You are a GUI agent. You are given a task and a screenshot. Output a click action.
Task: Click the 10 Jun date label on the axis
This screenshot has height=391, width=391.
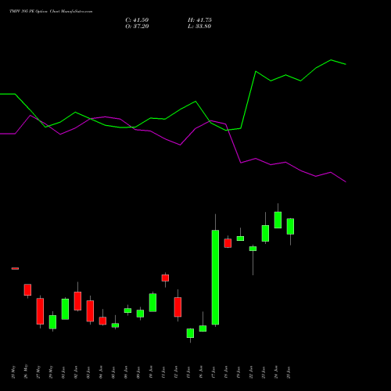[x=151, y=372]
